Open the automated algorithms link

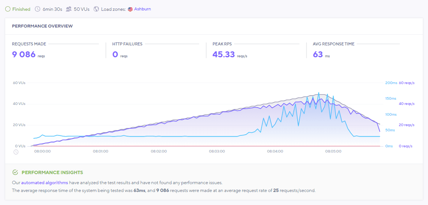pyautogui.click(x=45, y=183)
